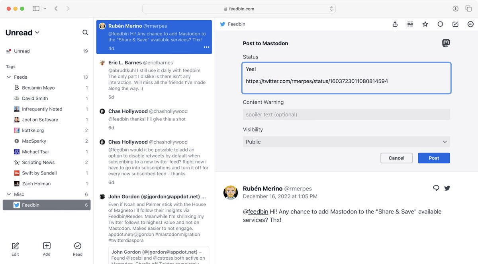Click the Add subscription button
478x264 pixels.
pyautogui.click(x=47, y=249)
